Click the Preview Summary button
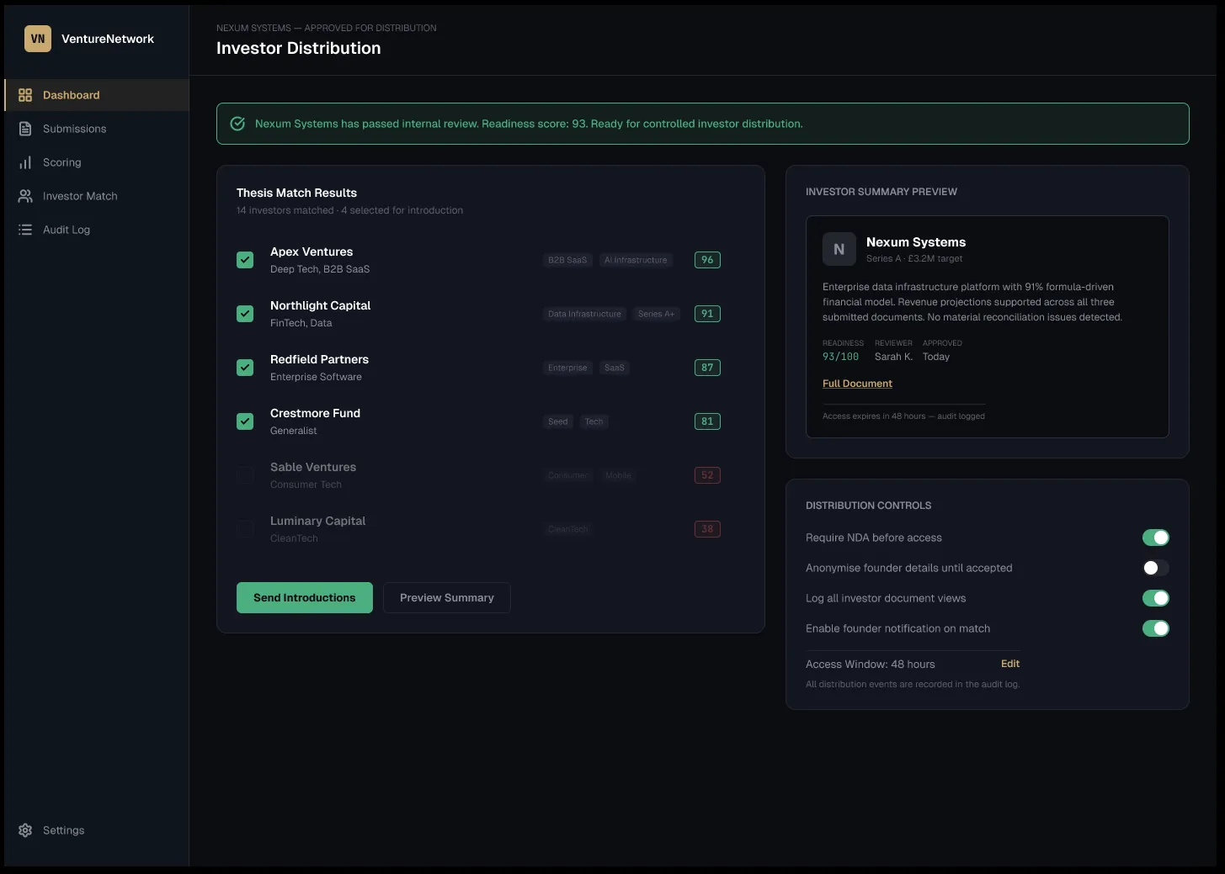The width and height of the screenshot is (1225, 874). (447, 598)
